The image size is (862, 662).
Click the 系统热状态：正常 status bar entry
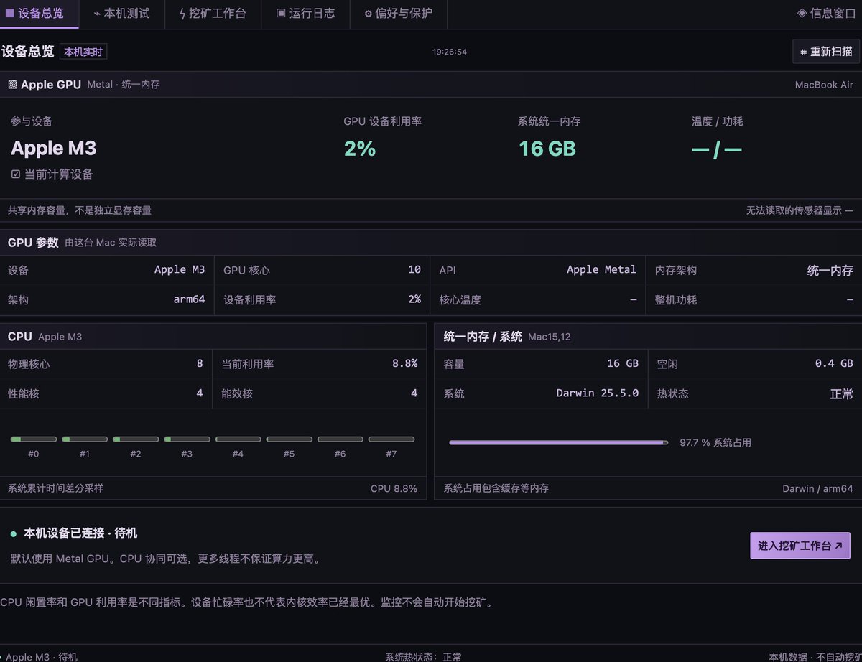424,656
